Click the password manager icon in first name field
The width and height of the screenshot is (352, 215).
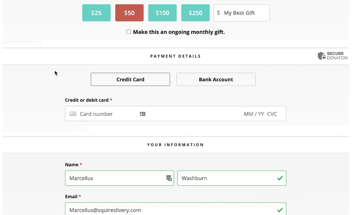pyautogui.click(x=169, y=178)
